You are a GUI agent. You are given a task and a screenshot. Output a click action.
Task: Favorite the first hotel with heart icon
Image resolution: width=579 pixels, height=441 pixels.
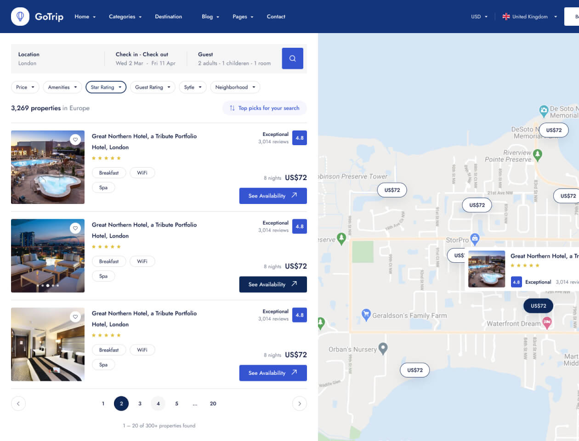click(75, 139)
